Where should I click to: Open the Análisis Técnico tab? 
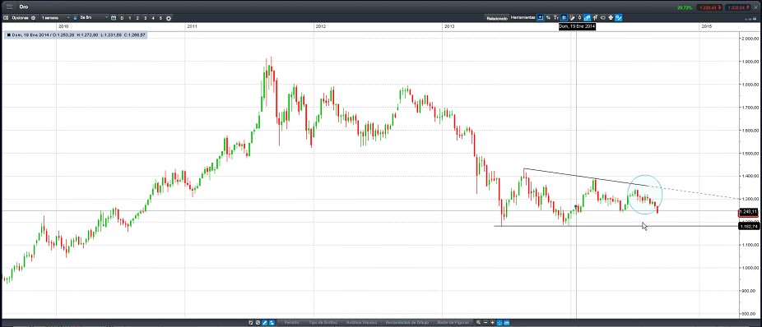coord(361,322)
